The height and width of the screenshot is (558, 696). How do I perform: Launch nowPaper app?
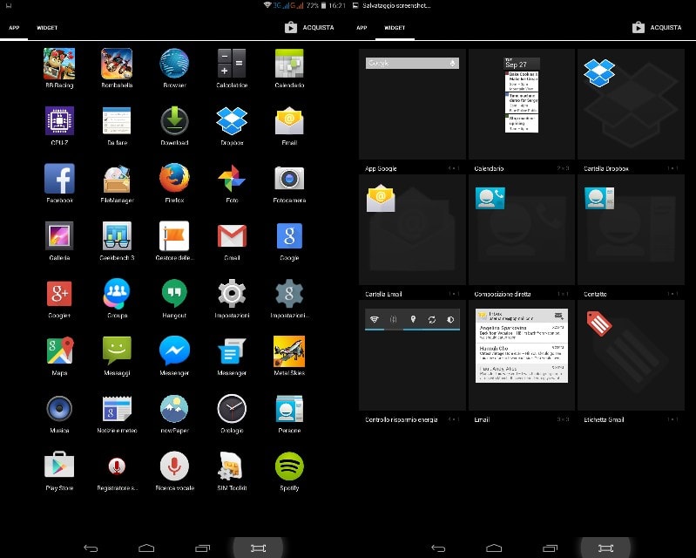(x=174, y=408)
